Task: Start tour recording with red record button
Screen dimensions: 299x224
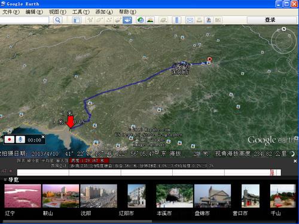Action: coord(9,140)
